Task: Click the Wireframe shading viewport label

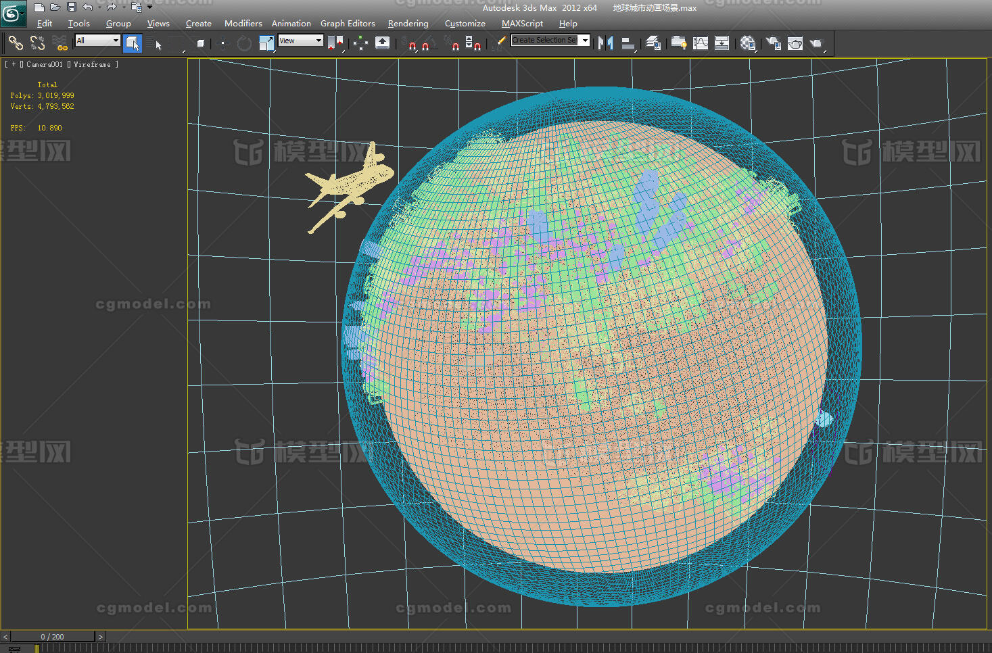Action: [92, 65]
